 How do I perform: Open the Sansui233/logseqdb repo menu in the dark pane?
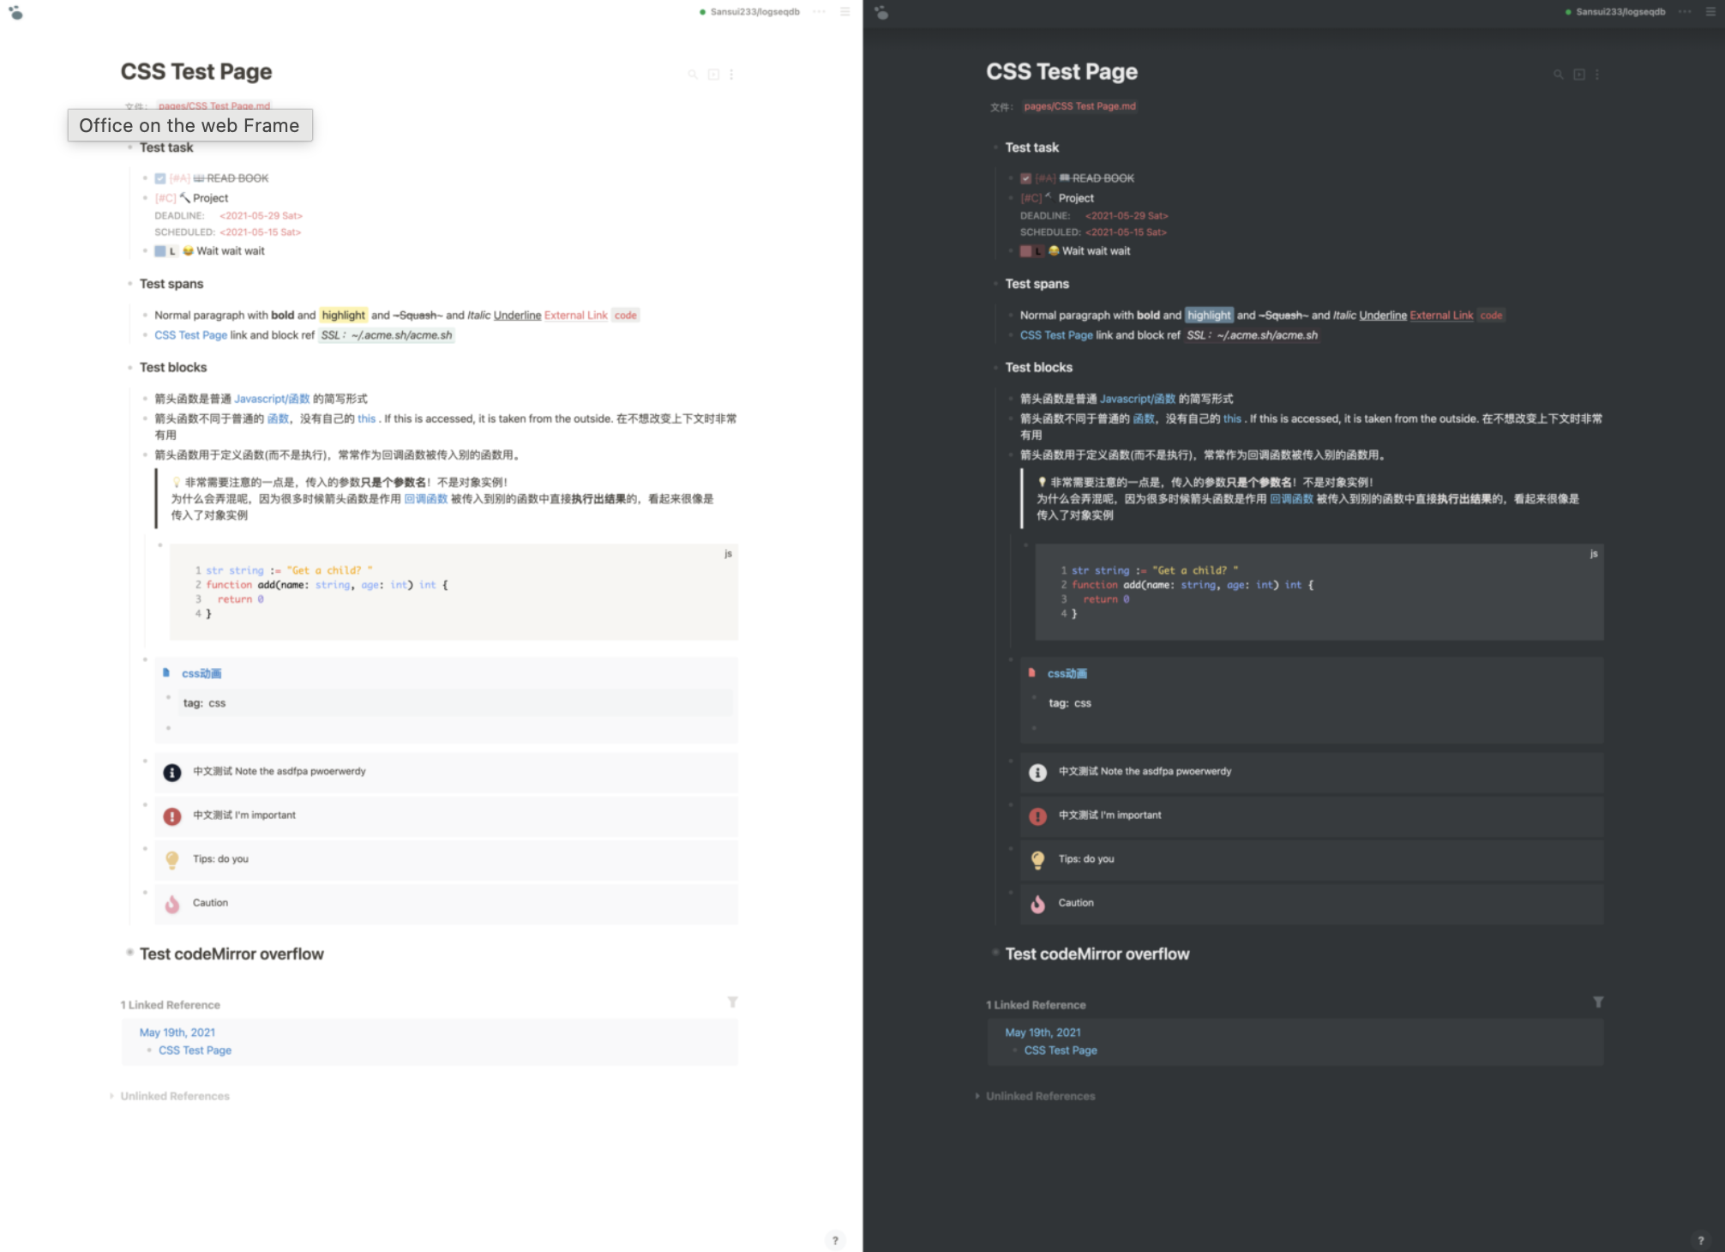[1620, 12]
